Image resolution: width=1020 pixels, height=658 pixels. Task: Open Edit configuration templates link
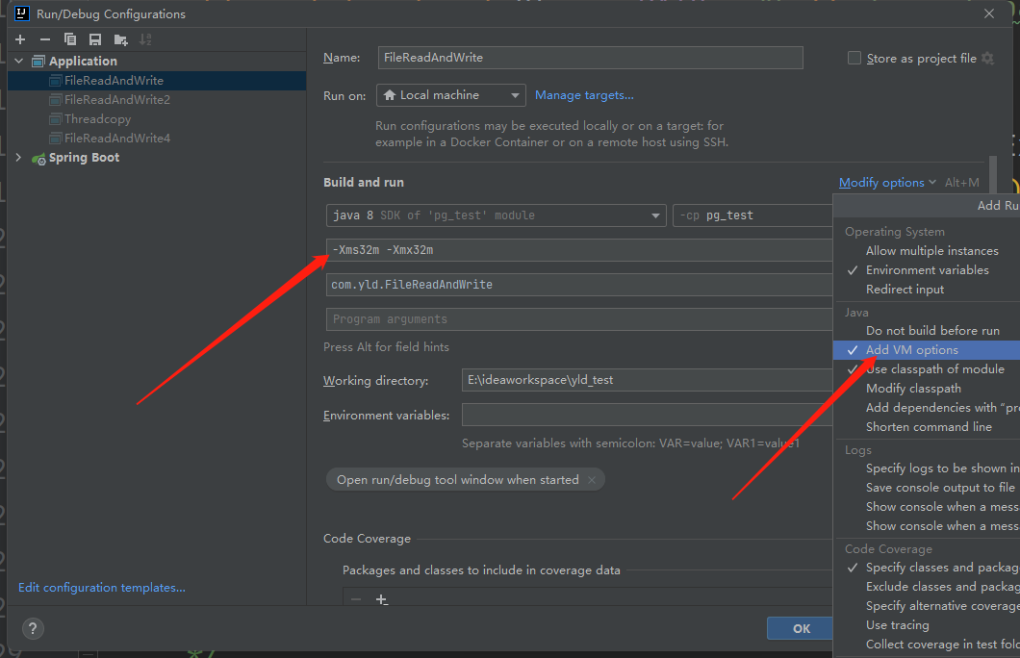pyautogui.click(x=101, y=587)
